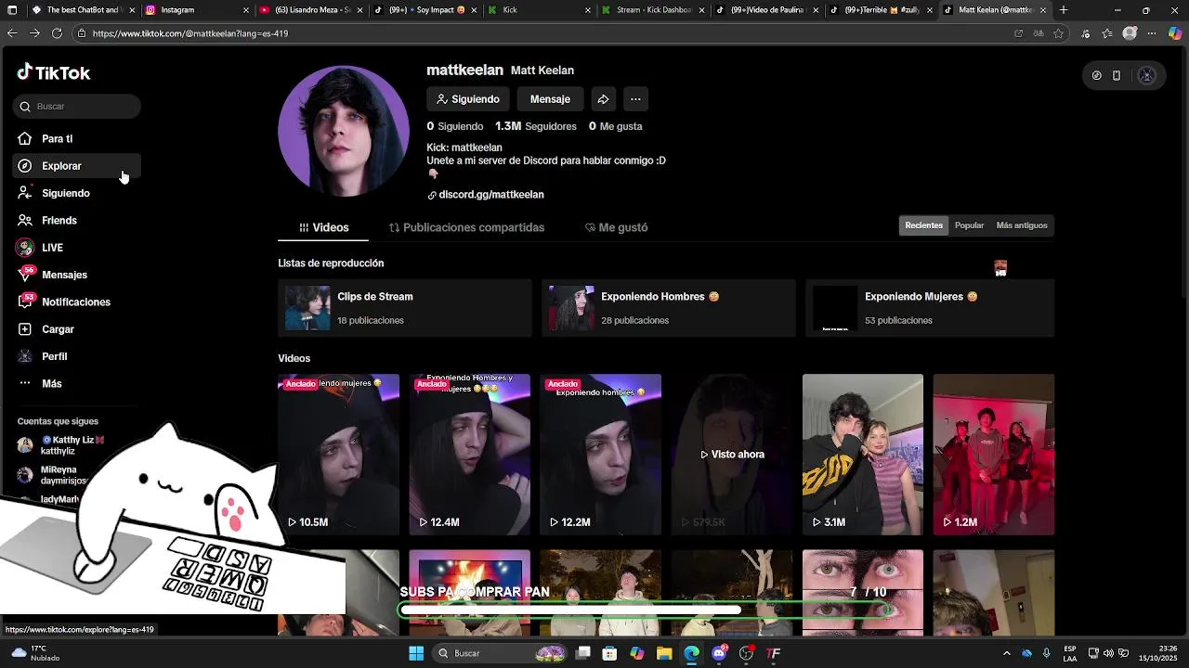Open Kathy Liz followed account
The height and width of the screenshot is (668, 1189).
point(60,445)
